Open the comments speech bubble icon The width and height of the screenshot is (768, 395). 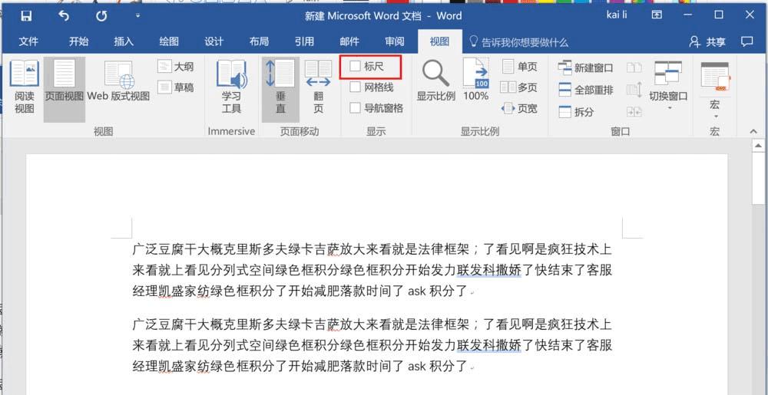747,41
